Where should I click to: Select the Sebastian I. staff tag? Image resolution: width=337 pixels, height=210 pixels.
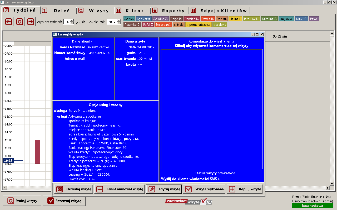click(163, 25)
